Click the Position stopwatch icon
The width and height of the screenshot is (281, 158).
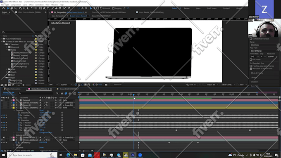point(19,115)
